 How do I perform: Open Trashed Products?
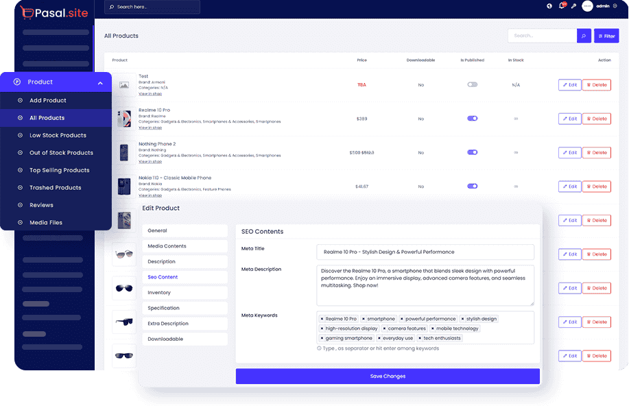tap(56, 188)
